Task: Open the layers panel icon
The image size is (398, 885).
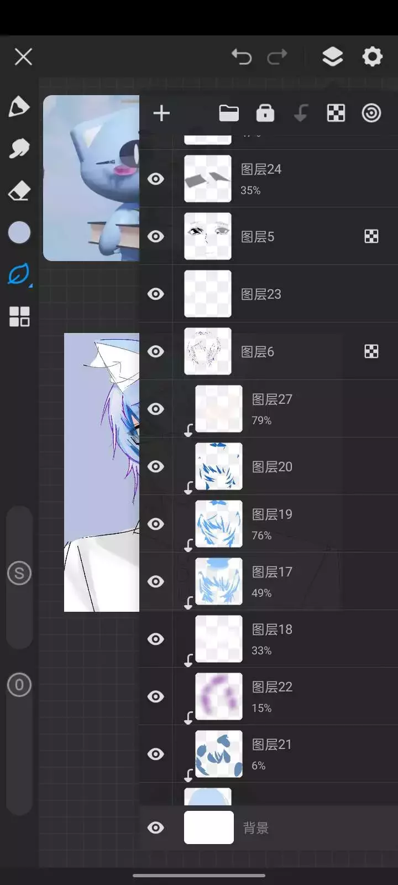Action: [332, 56]
